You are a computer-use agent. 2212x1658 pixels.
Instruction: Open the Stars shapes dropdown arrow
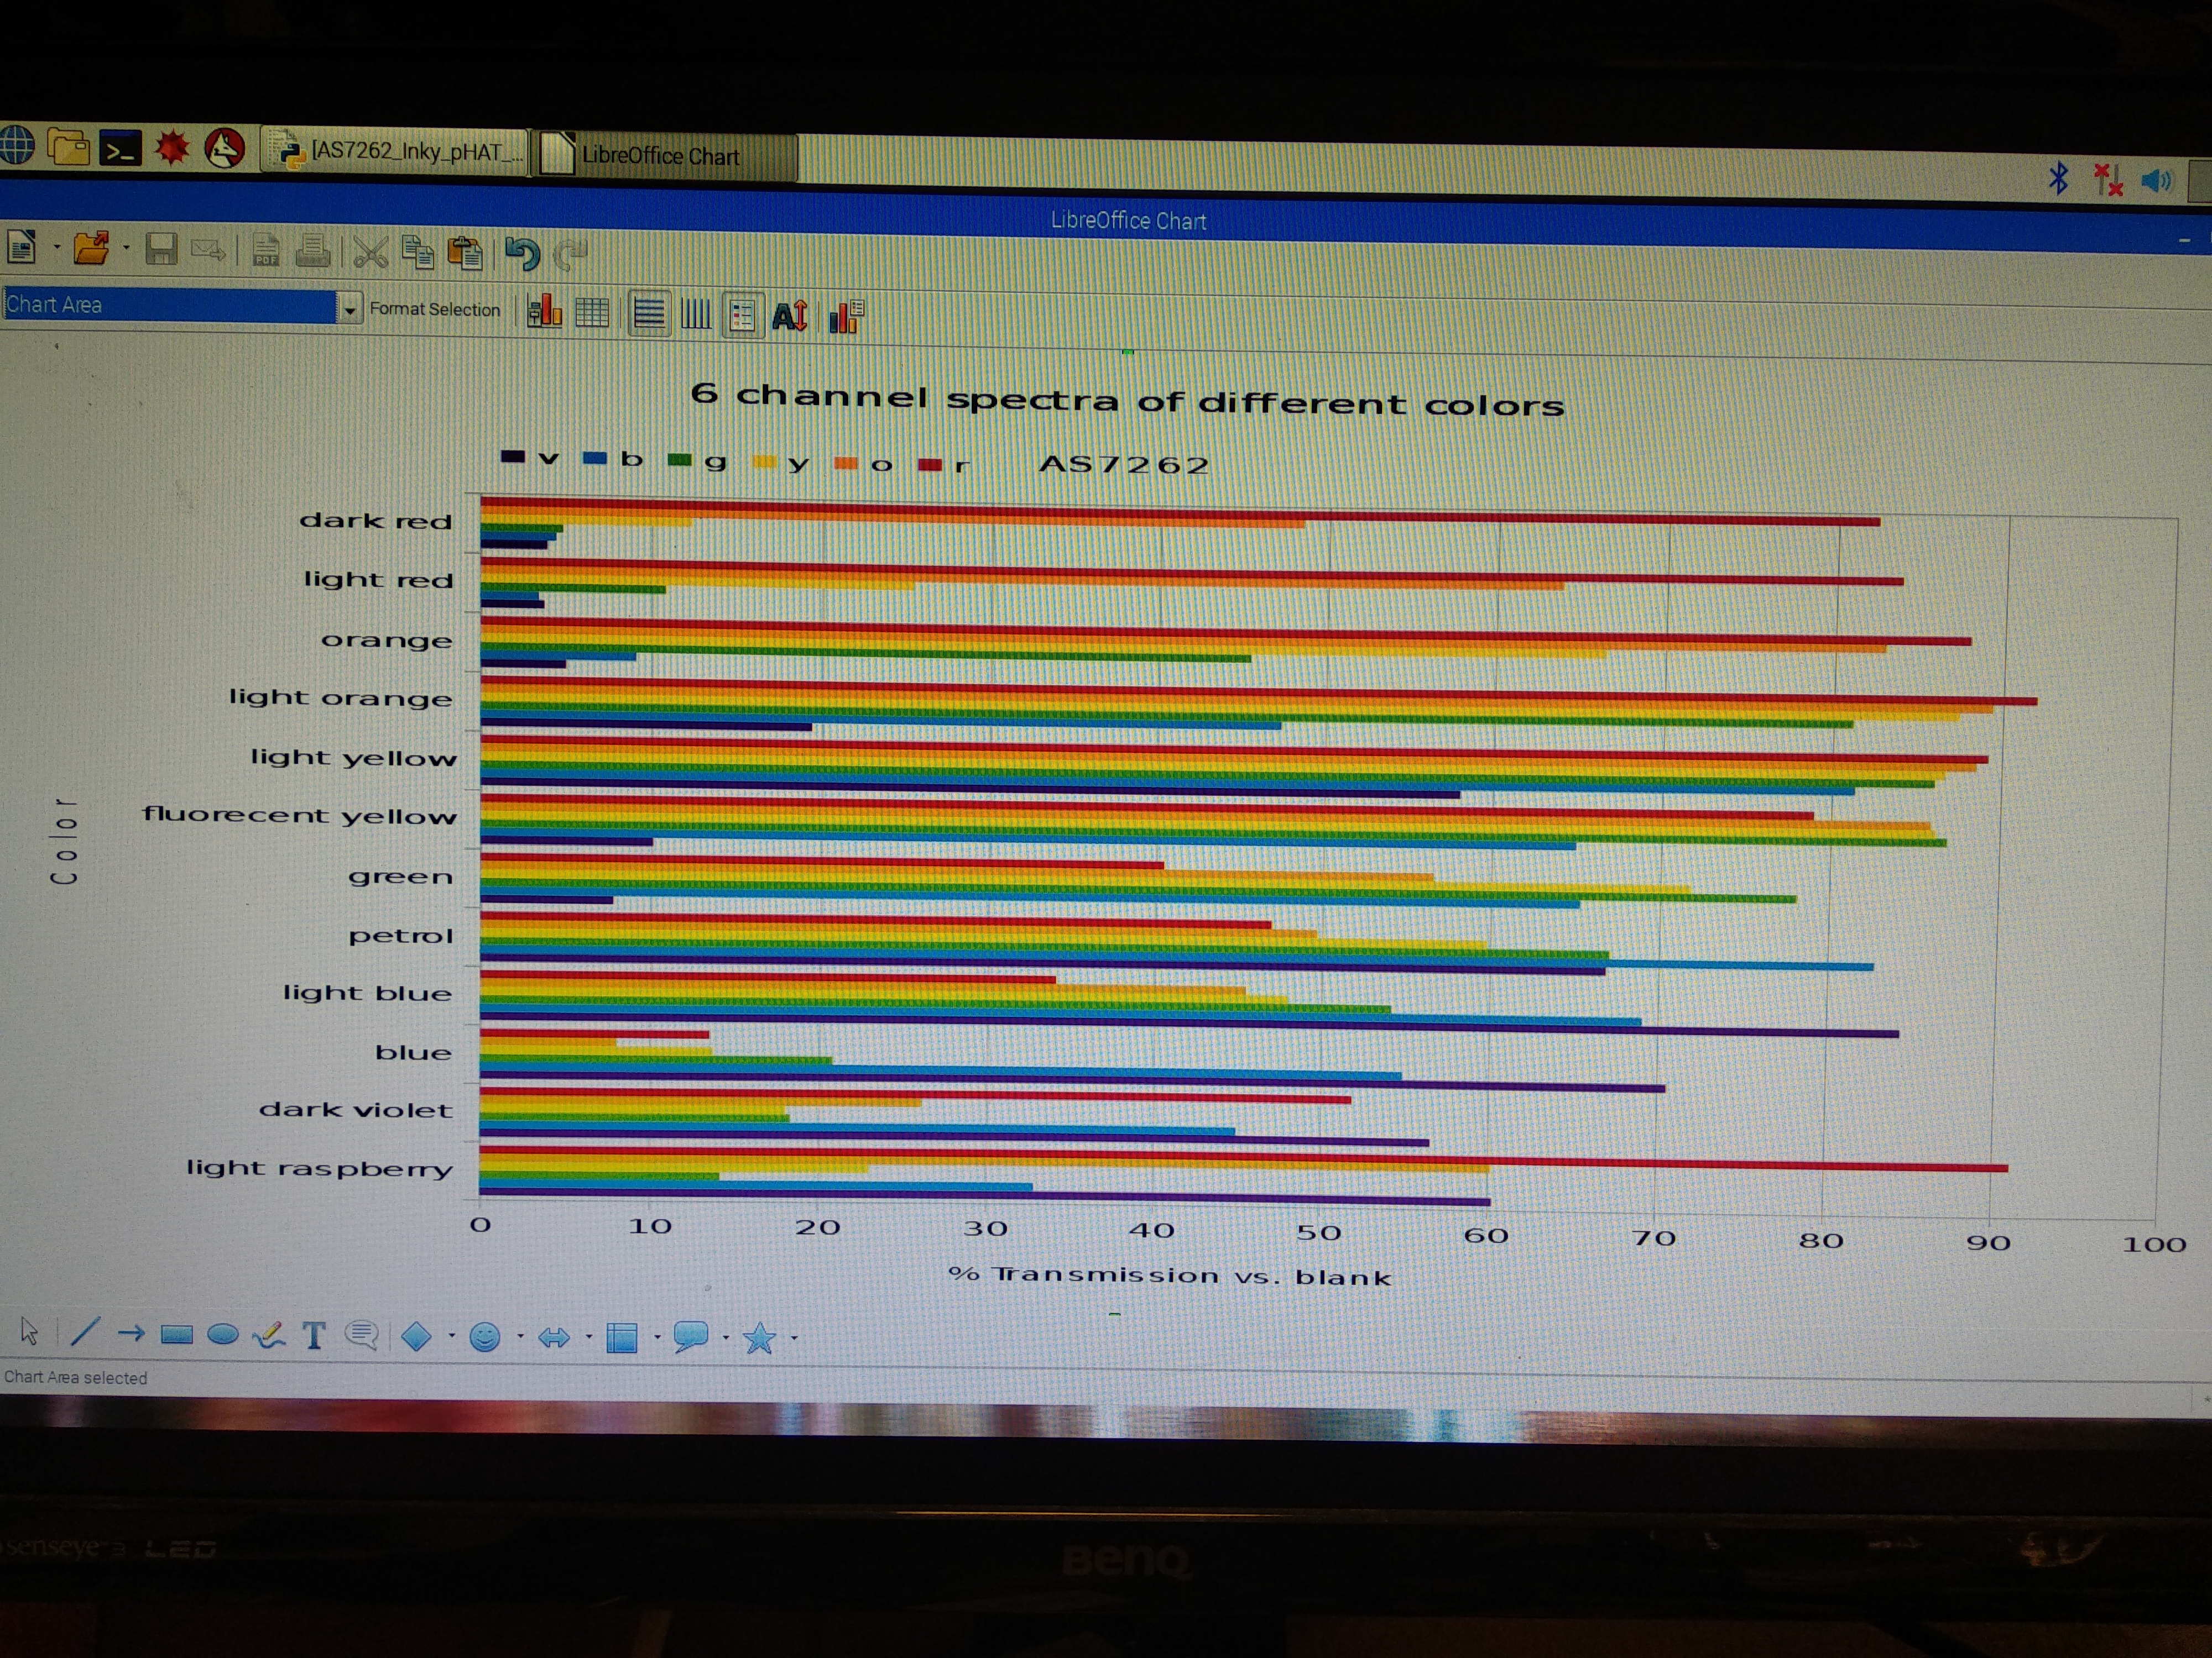pos(795,1338)
